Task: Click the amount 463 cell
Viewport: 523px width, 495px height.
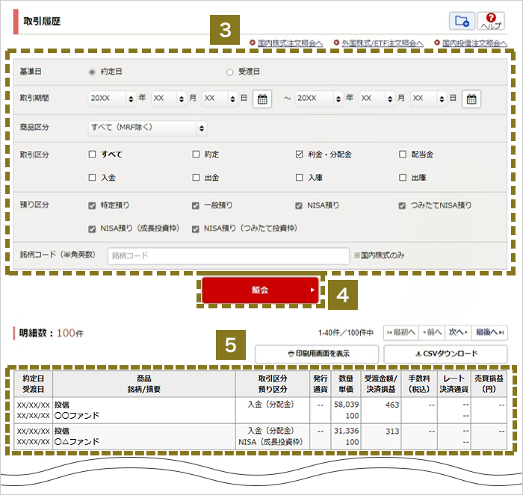Action: pos(392,405)
